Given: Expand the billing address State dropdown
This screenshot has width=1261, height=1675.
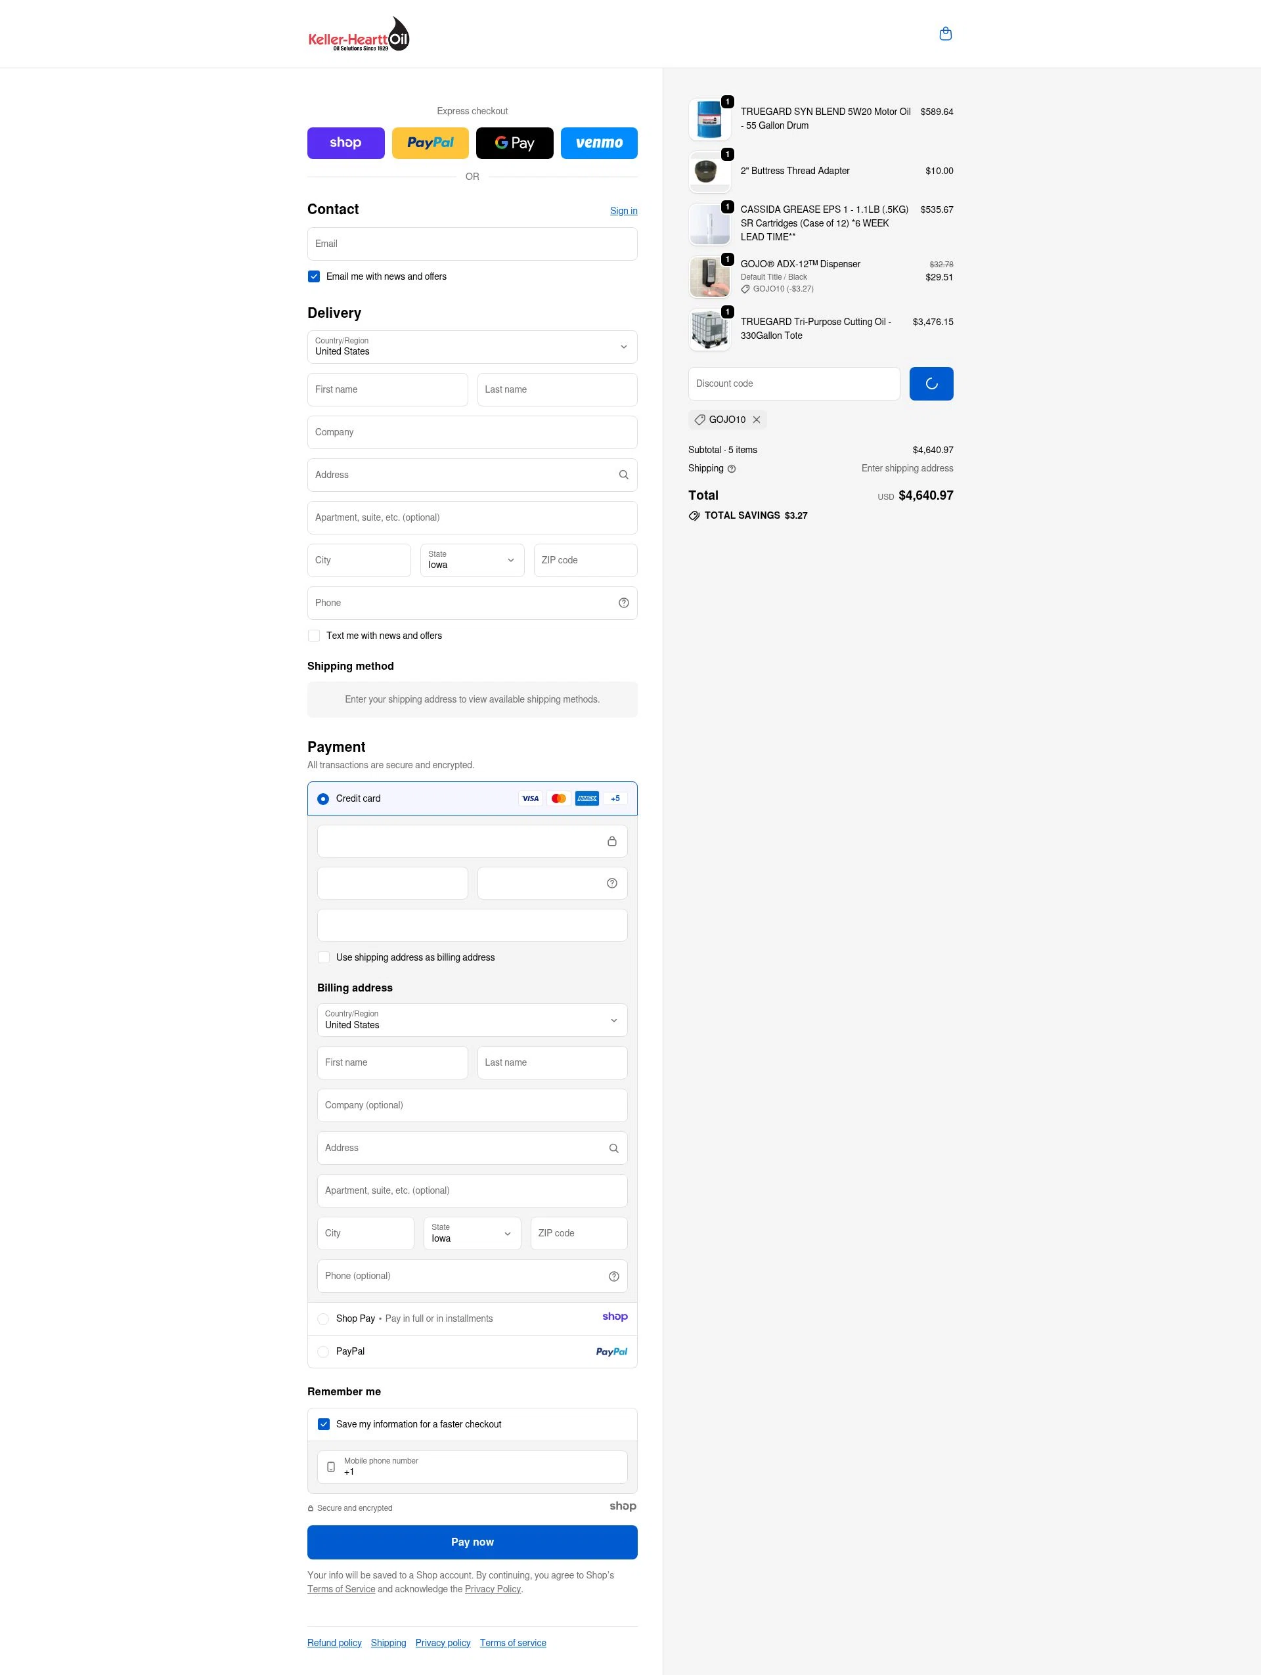Looking at the screenshot, I should coord(471,1234).
